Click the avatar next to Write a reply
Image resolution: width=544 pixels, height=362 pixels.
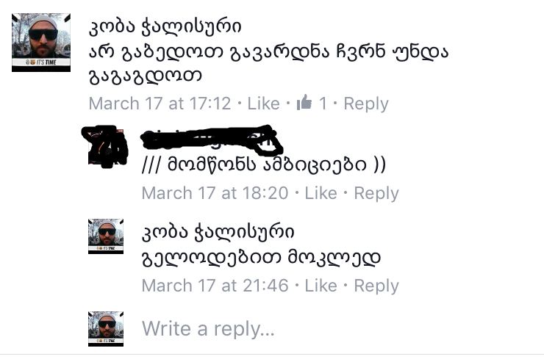pyautogui.click(x=106, y=329)
